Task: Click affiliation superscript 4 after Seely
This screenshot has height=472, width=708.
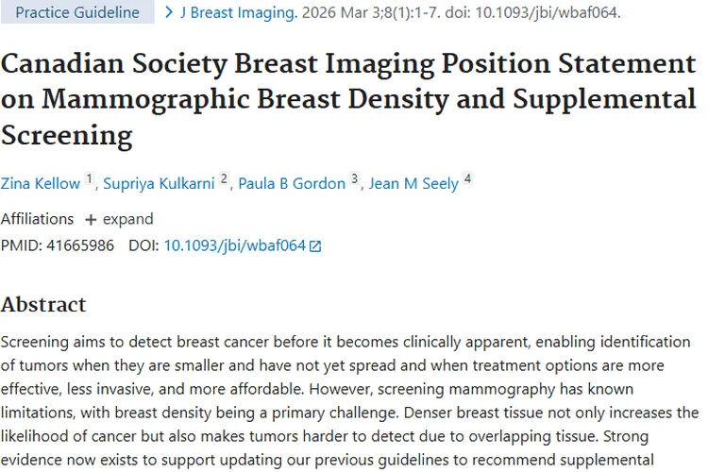Action: [x=467, y=178]
